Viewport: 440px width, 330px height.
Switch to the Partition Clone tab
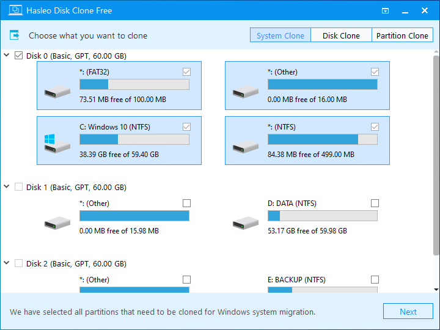click(402, 35)
